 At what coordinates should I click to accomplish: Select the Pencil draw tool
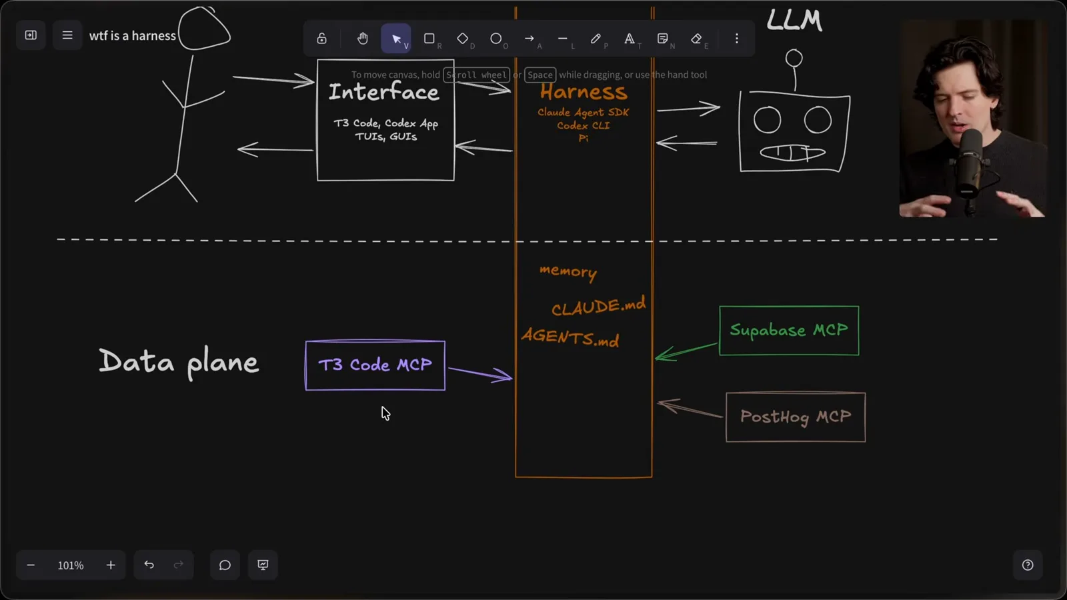596,39
